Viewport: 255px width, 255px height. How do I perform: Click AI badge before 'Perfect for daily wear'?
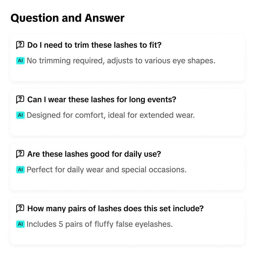(20, 170)
